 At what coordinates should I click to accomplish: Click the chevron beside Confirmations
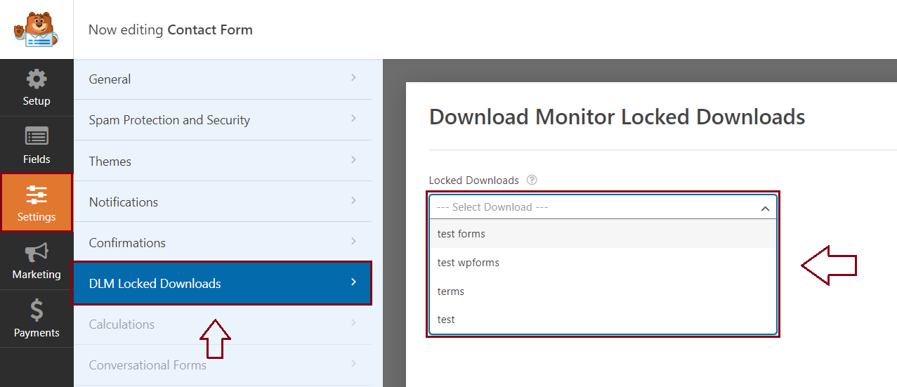(x=353, y=240)
